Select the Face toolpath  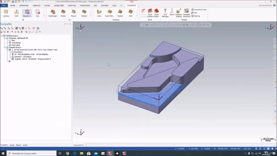38,13
